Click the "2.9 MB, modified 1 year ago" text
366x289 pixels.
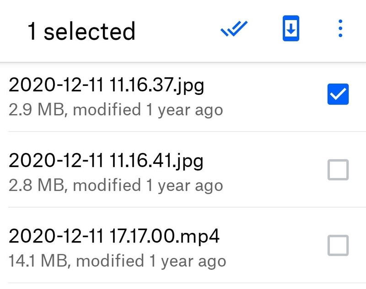(x=116, y=110)
